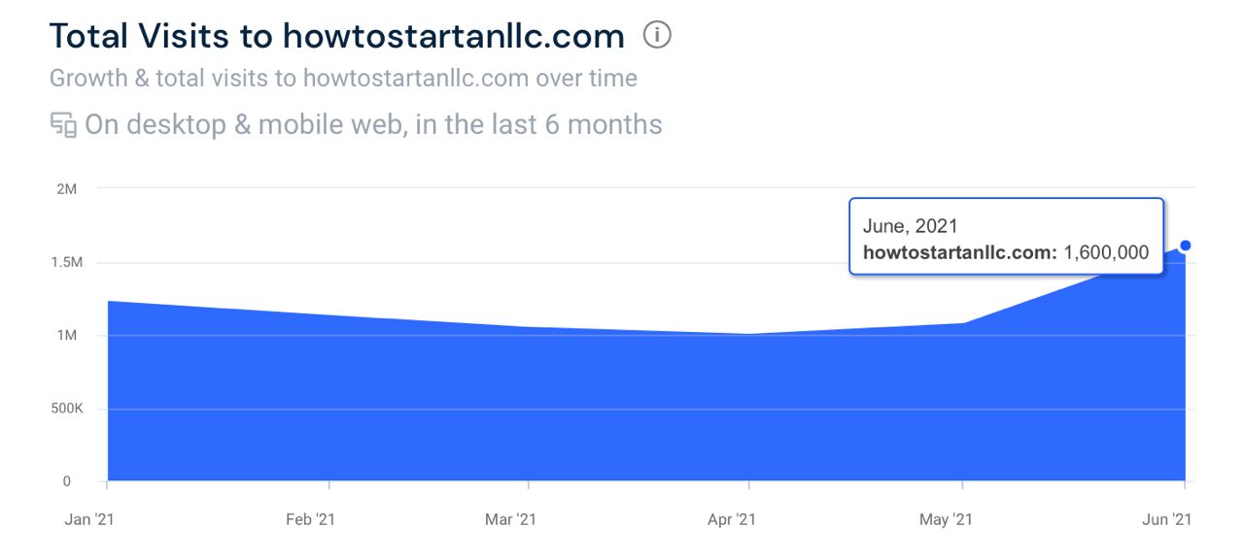Click the Total Visits to howtostartanllc.com heading
The width and height of the screenshot is (1244, 560).
click(337, 36)
